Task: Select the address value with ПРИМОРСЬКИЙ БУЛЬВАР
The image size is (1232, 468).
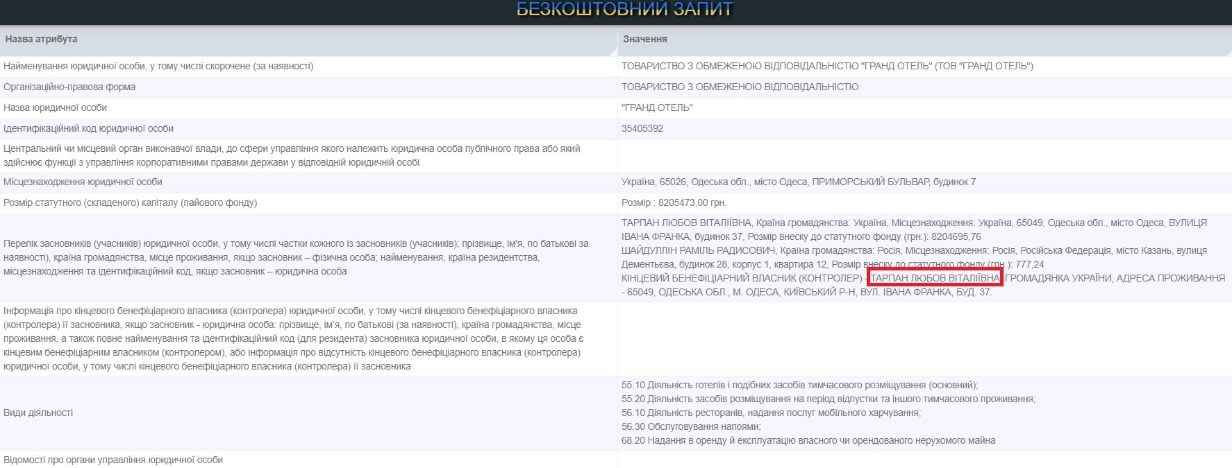Action: pos(798,182)
